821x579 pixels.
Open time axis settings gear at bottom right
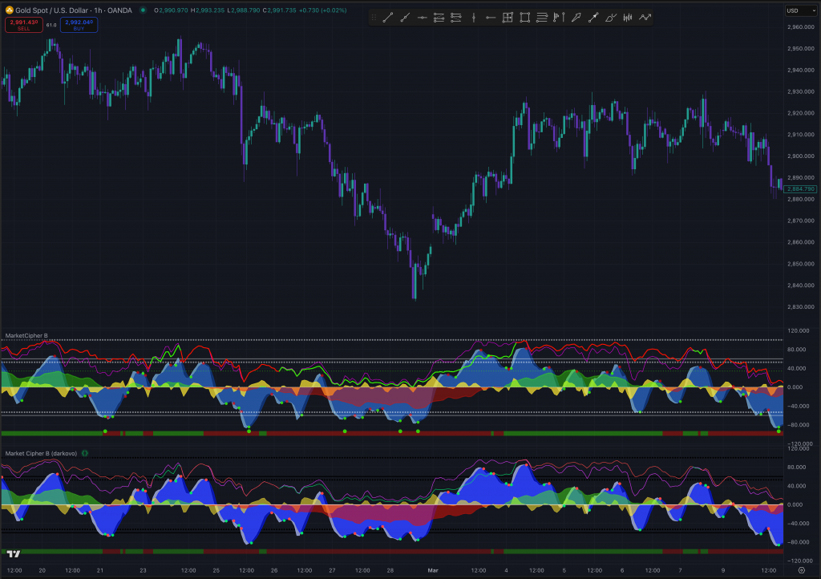click(x=801, y=570)
